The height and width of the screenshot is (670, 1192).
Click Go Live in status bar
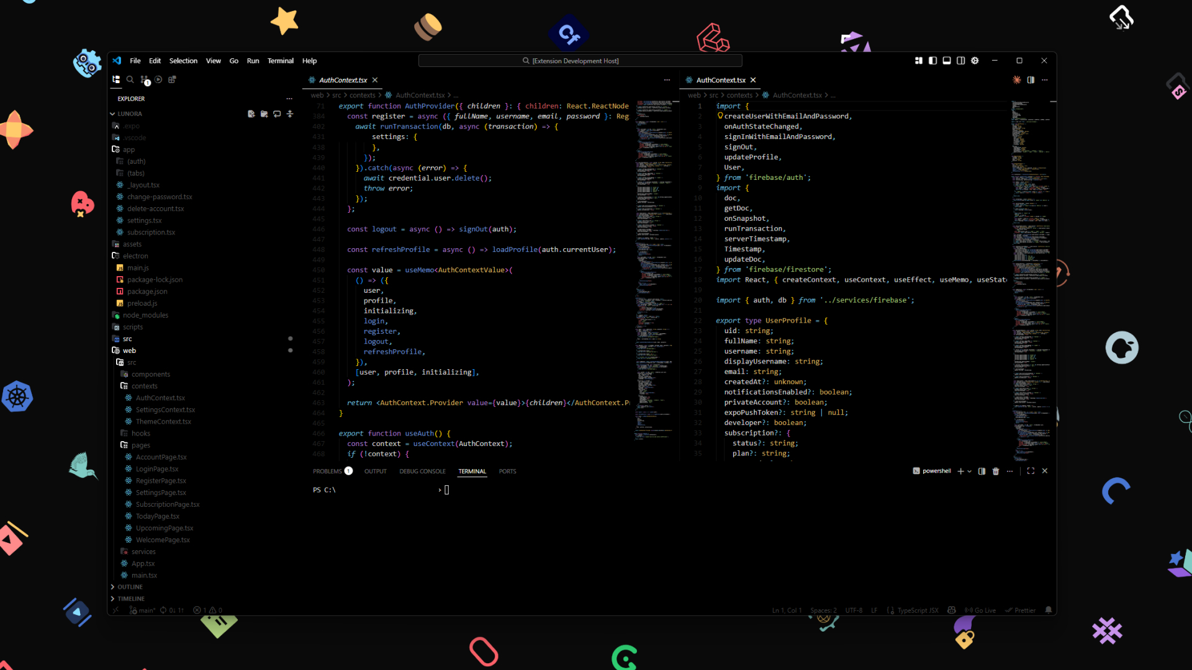(x=980, y=610)
